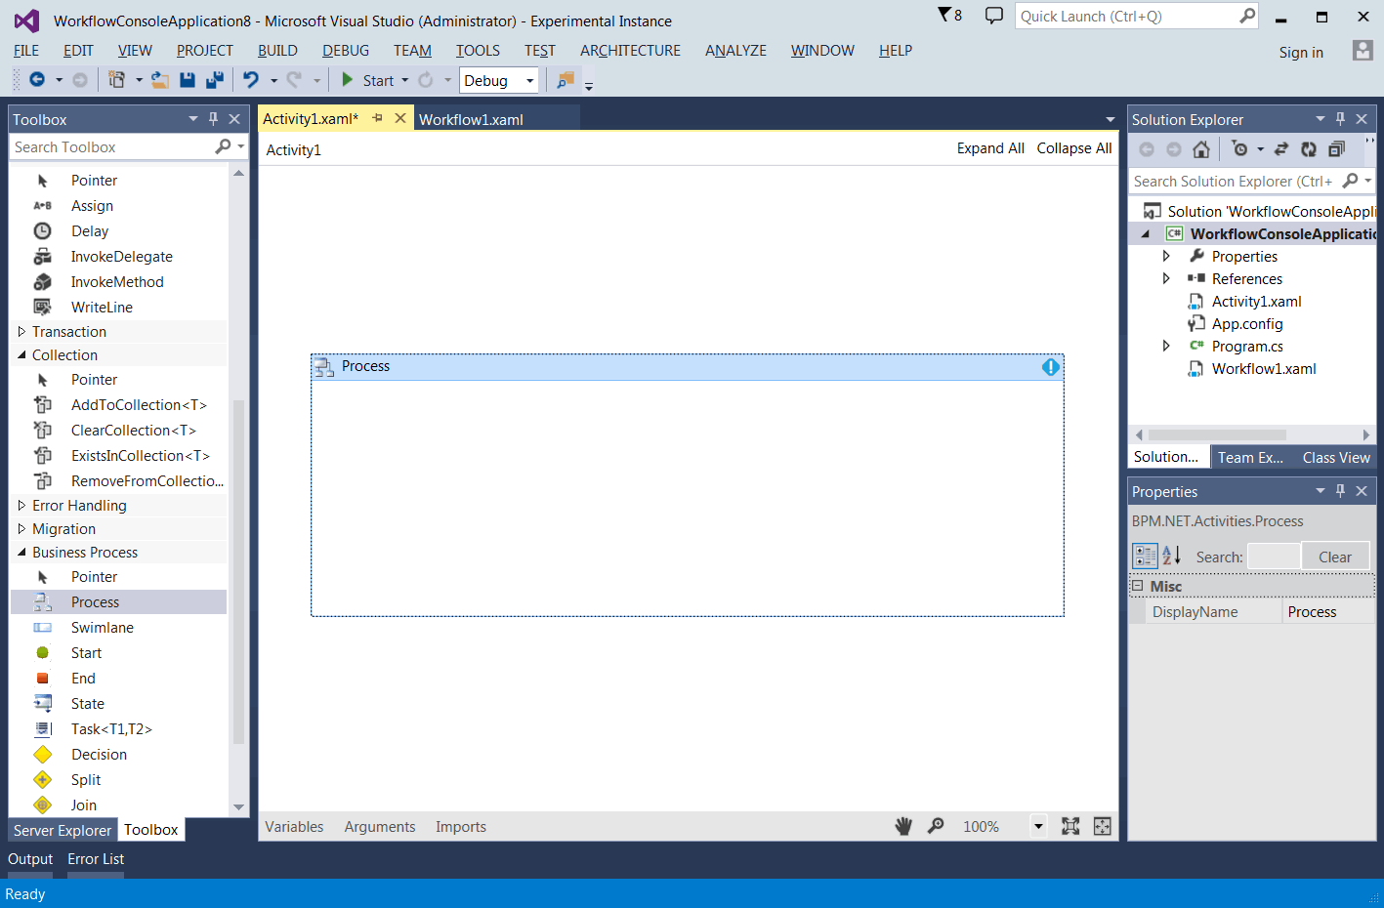The height and width of the screenshot is (908, 1384).
Task: Select the Swimlane toolbox item
Action: pos(102,628)
